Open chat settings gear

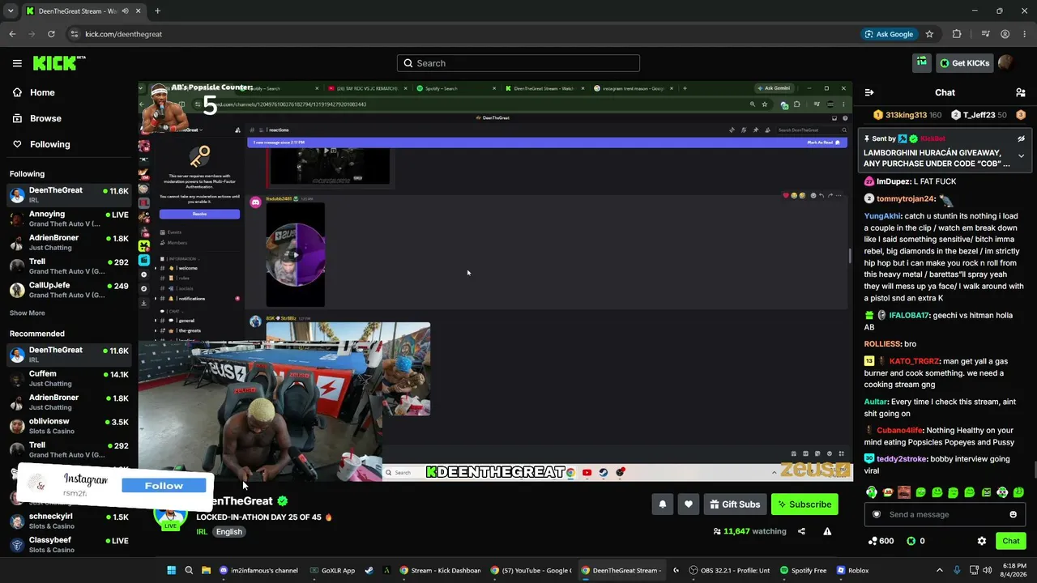(982, 541)
